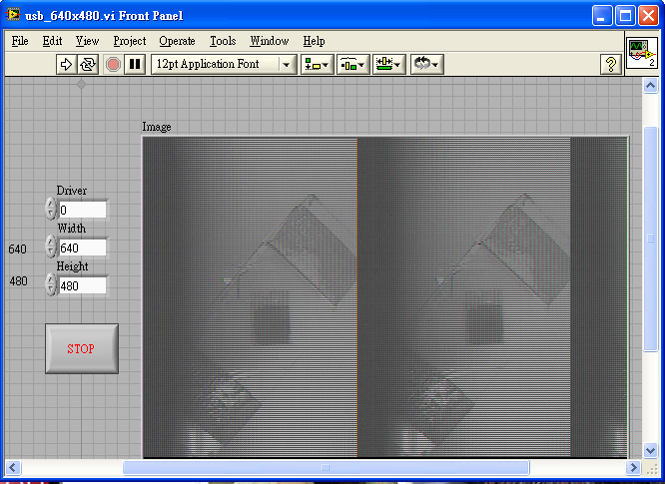Click the Width label
This screenshot has width=665, height=484.
[x=72, y=229]
